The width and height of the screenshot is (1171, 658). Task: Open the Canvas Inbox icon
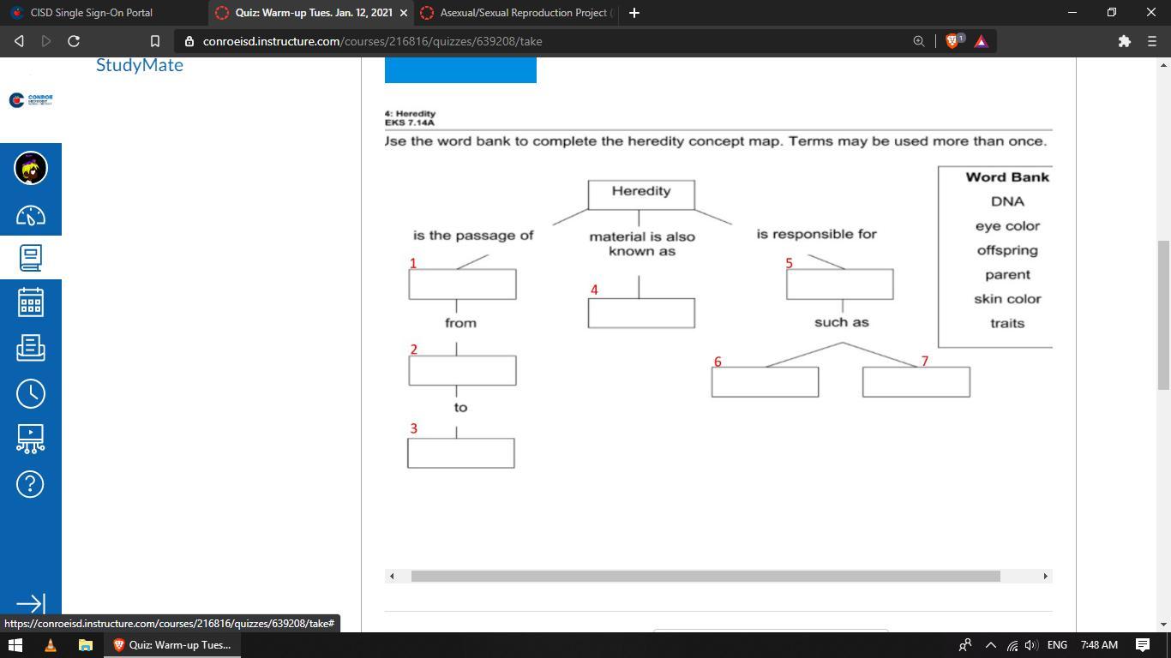(x=31, y=348)
